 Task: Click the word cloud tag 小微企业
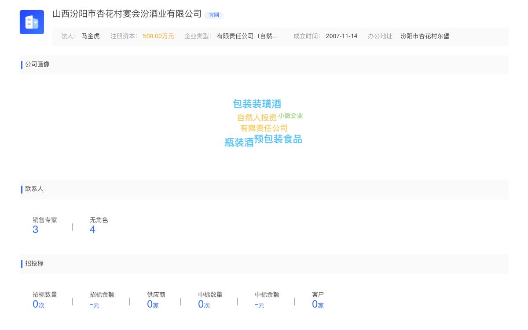[x=290, y=116]
